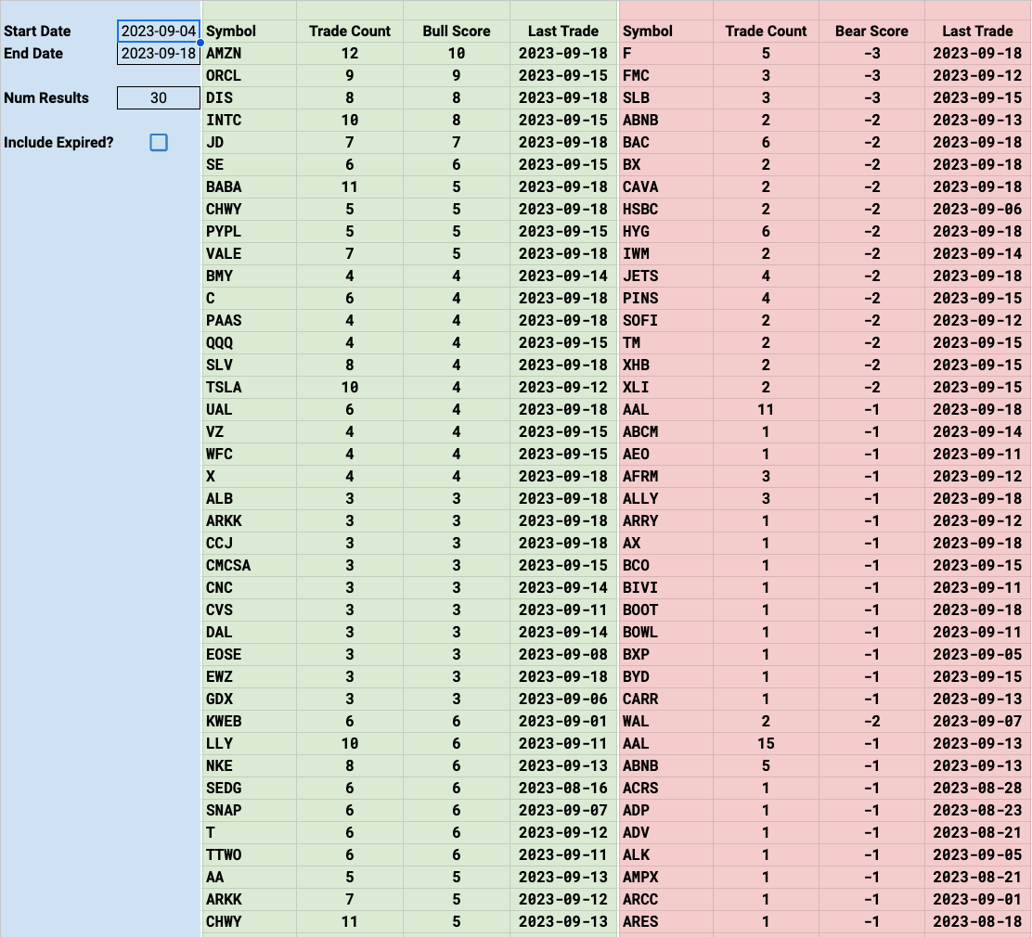Image resolution: width=1032 pixels, height=937 pixels.
Task: Select the XLI symbol cell
Action: [666, 388]
